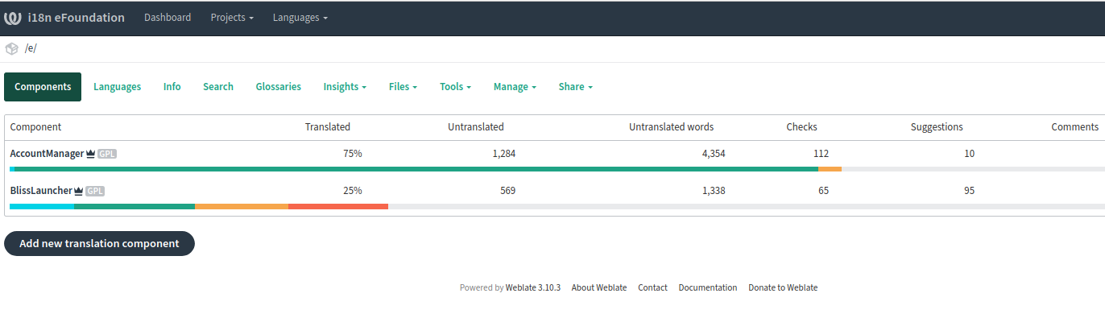Sort by the Untranslated column header

476,127
